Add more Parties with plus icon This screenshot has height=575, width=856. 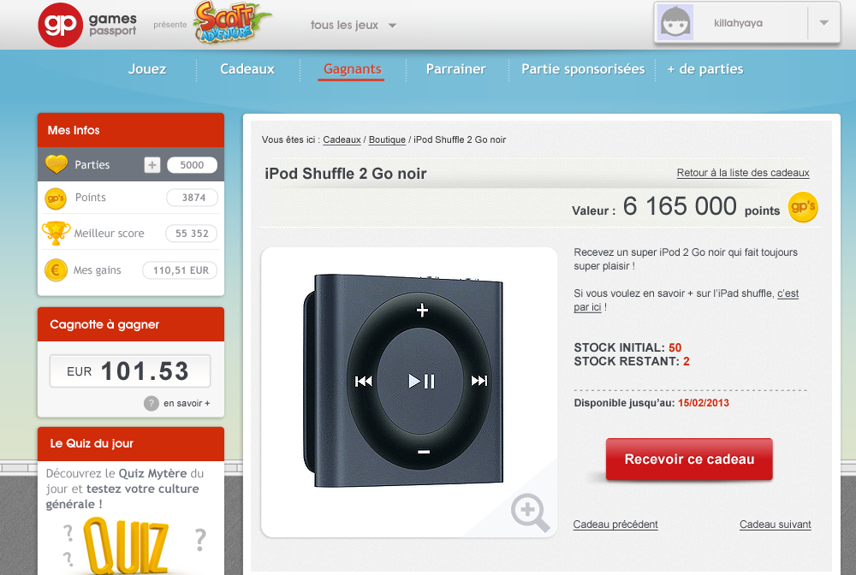tap(152, 165)
